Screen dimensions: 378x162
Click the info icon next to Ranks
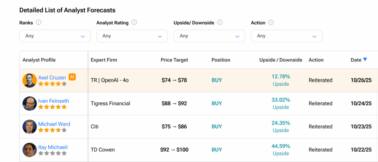click(39, 22)
